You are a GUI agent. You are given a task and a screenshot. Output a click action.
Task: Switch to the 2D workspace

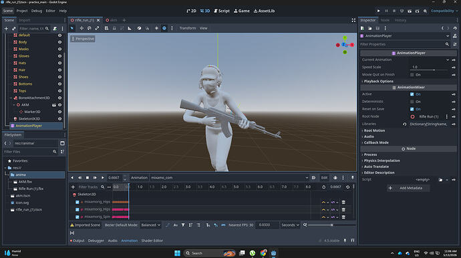191,11
